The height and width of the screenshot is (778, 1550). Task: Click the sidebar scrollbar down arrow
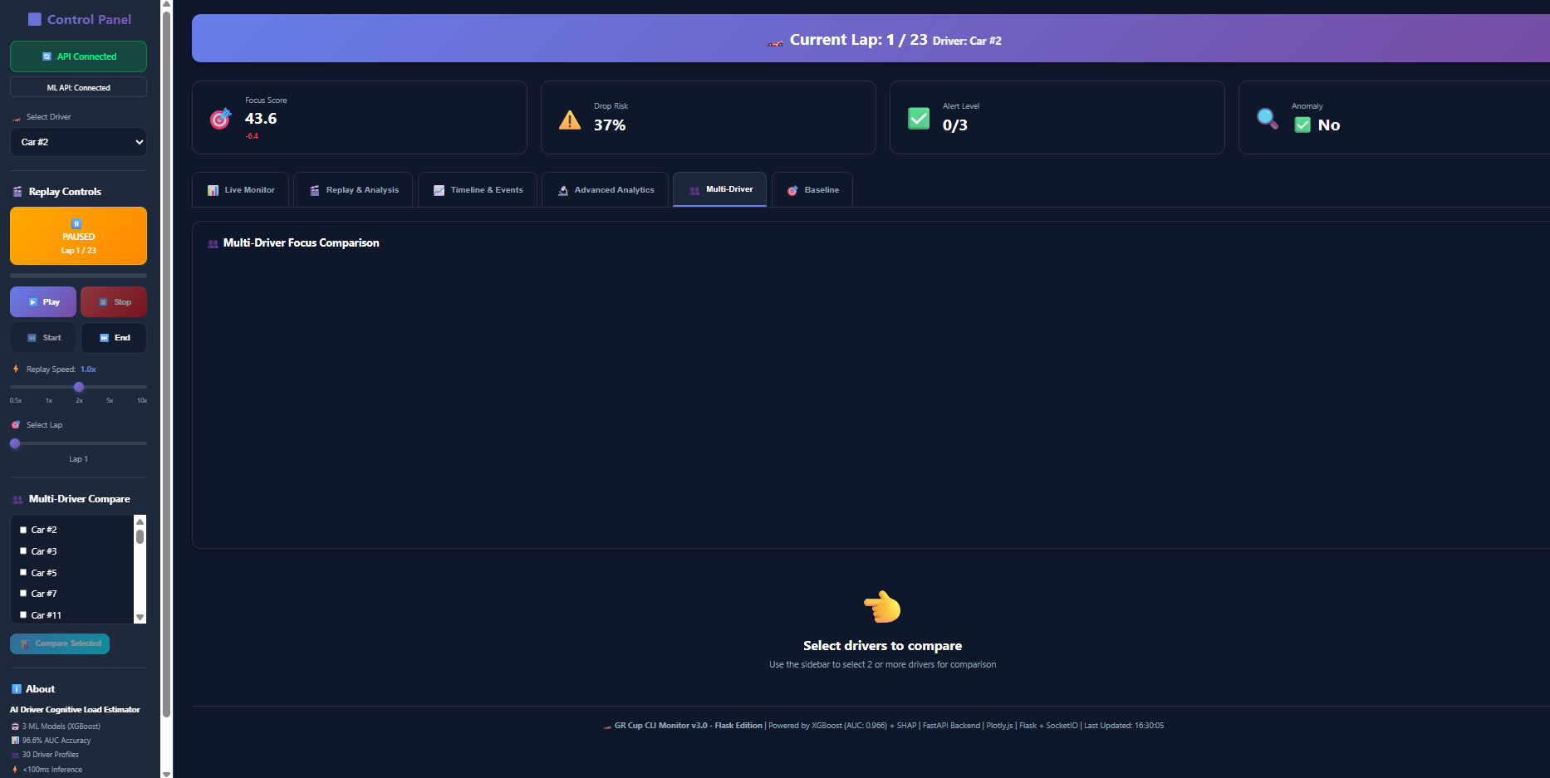tap(166, 773)
